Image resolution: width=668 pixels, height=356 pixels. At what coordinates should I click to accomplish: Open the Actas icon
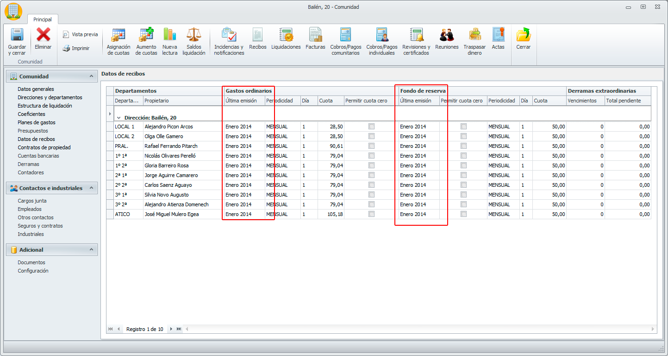(x=498, y=35)
